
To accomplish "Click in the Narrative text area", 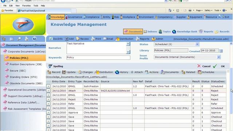I will [x=96, y=48].
